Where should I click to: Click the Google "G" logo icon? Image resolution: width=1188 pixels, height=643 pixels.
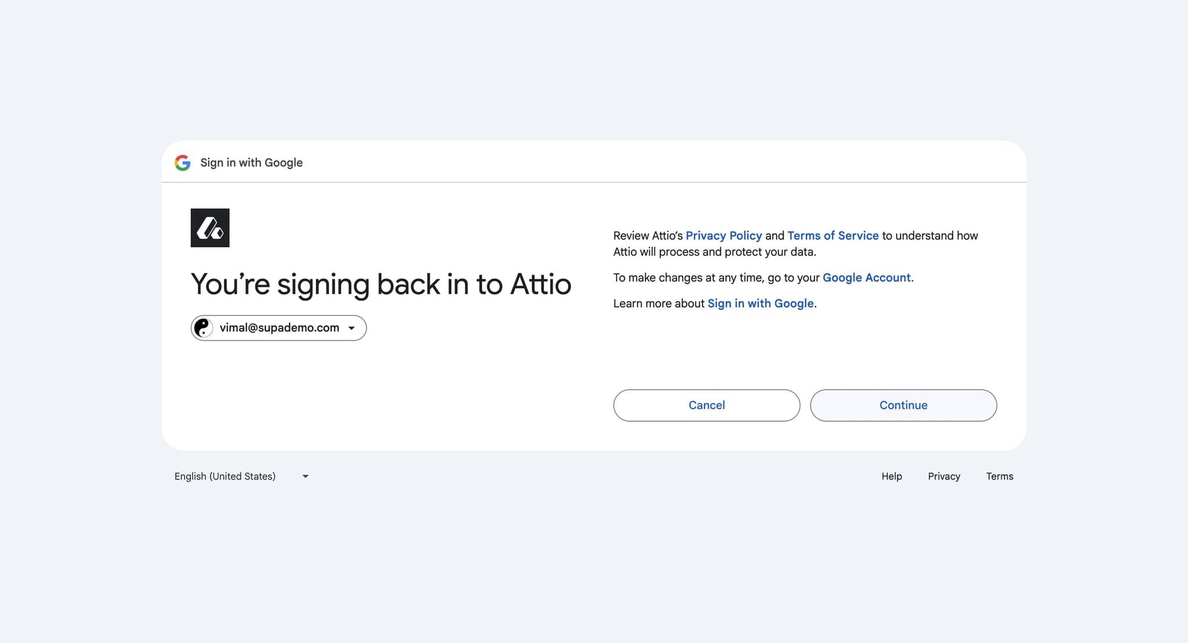(183, 163)
